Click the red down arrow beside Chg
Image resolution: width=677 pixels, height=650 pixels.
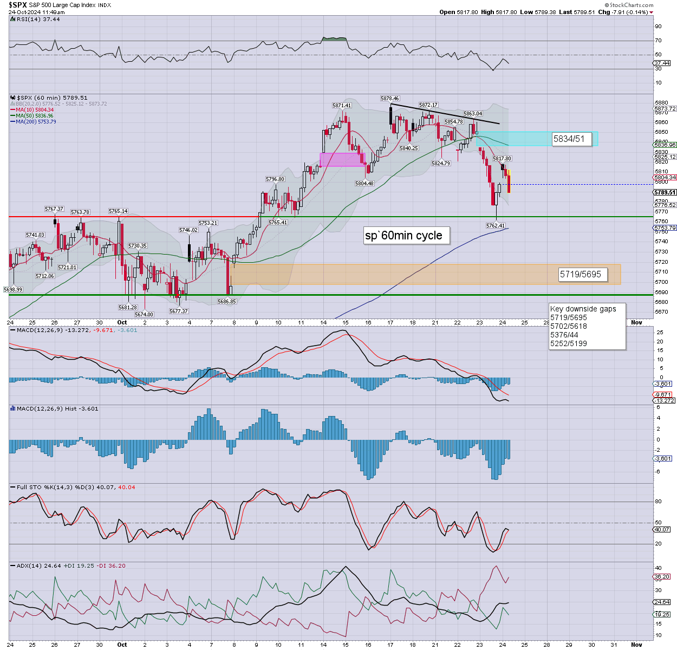click(x=651, y=12)
